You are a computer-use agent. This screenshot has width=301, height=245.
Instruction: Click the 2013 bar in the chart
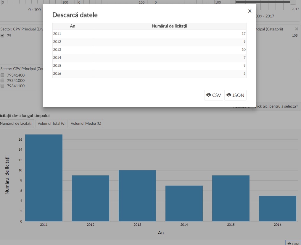coord(137,196)
